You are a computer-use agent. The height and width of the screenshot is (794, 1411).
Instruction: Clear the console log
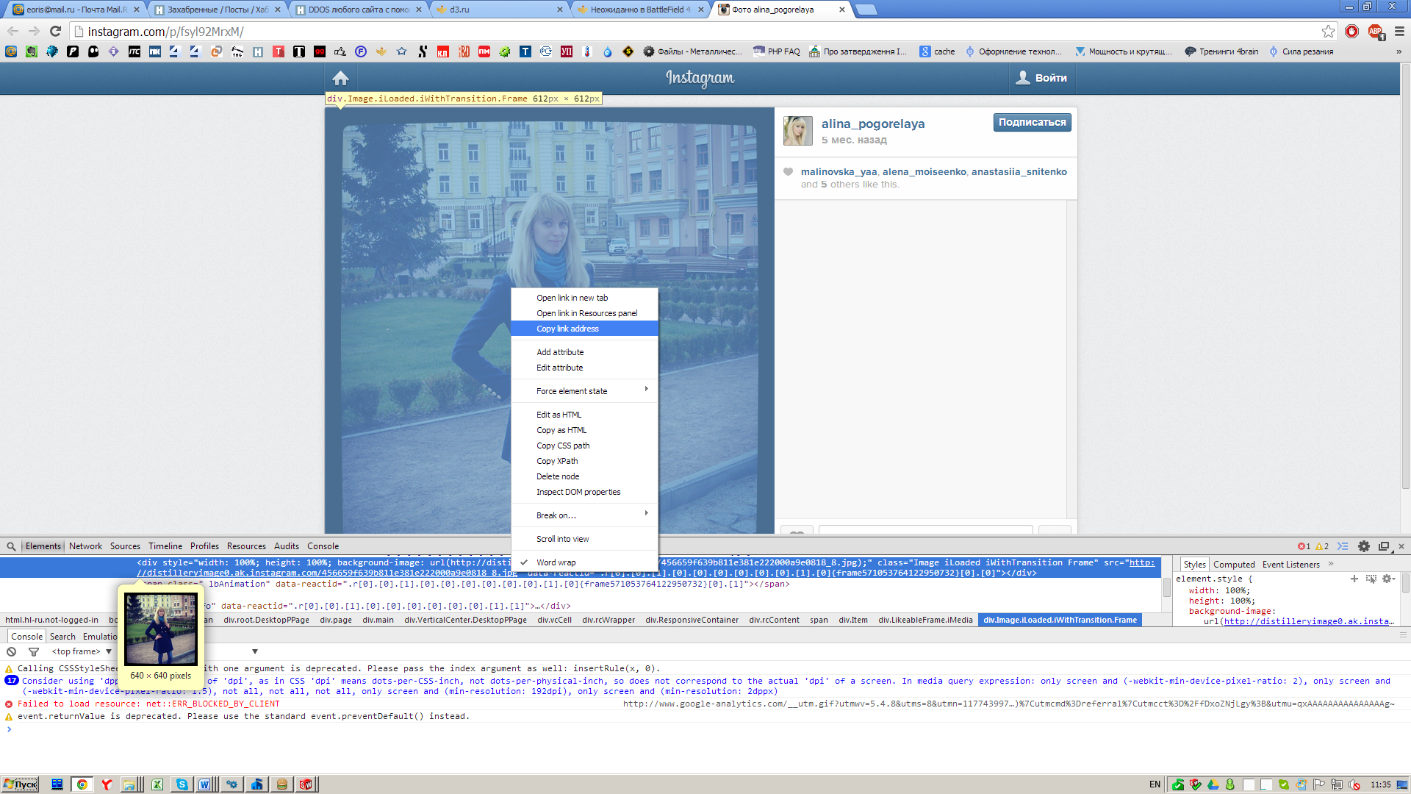coord(12,651)
